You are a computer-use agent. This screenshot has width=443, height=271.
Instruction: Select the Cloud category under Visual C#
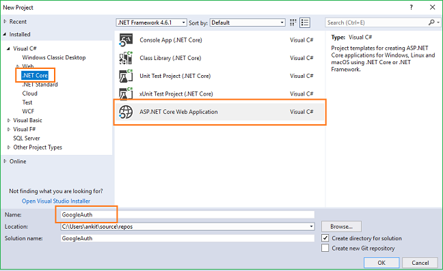click(29, 94)
